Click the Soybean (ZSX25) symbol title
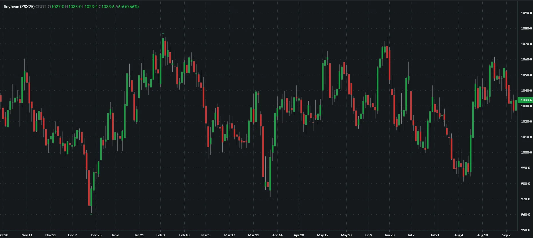The width and height of the screenshot is (533, 238). tap(19, 7)
